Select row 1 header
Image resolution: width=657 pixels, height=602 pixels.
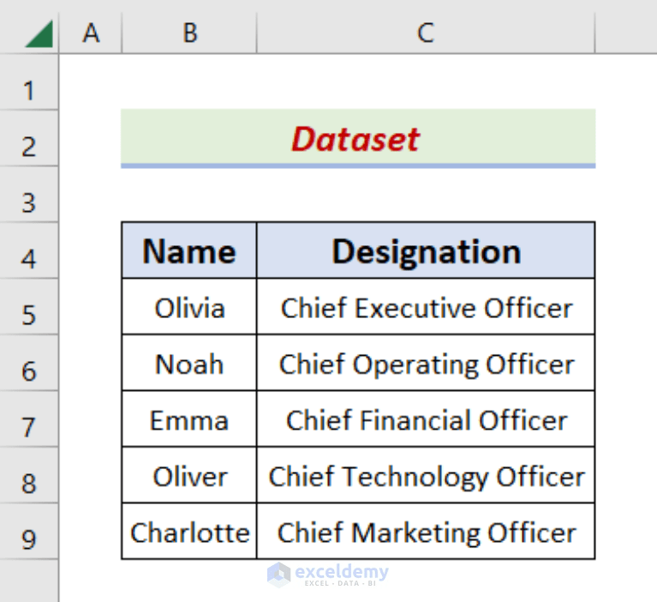pos(29,82)
